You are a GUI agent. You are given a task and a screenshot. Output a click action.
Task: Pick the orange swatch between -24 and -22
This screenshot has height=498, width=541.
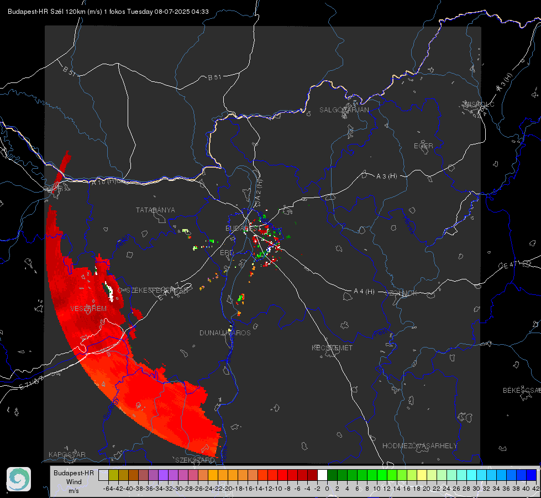(x=213, y=475)
